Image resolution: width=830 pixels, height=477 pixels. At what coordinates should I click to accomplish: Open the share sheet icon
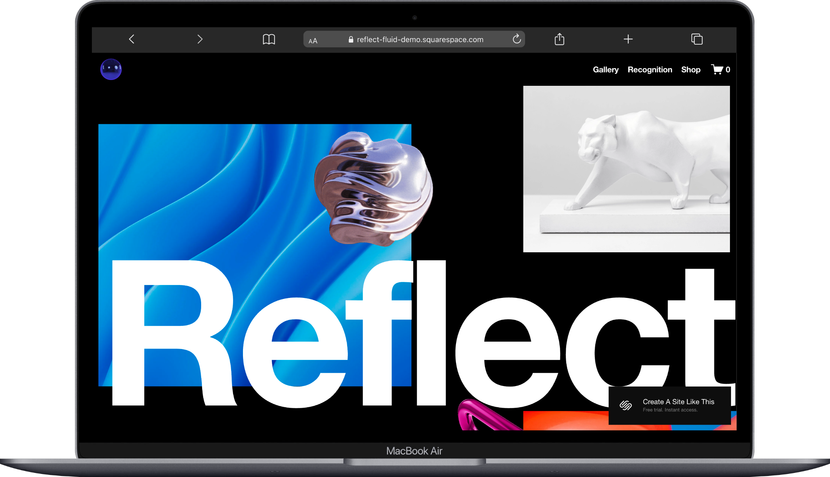tap(559, 39)
